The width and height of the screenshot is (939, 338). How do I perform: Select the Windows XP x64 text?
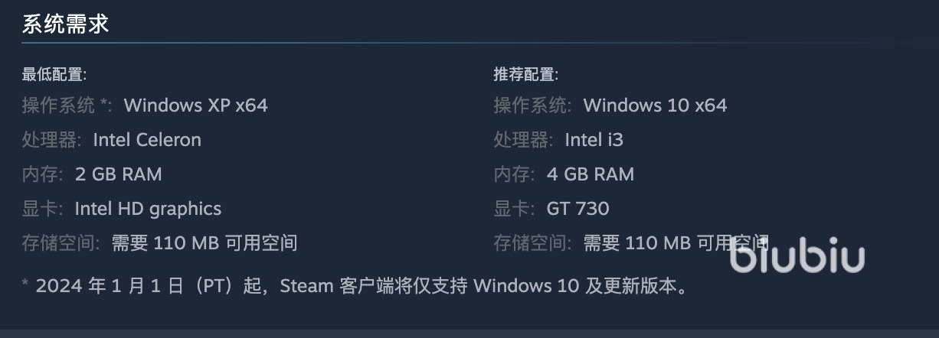(195, 106)
